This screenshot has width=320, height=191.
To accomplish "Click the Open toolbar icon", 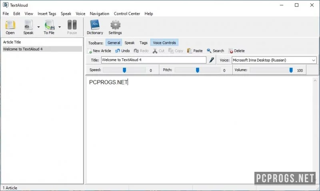I will 10,27.
